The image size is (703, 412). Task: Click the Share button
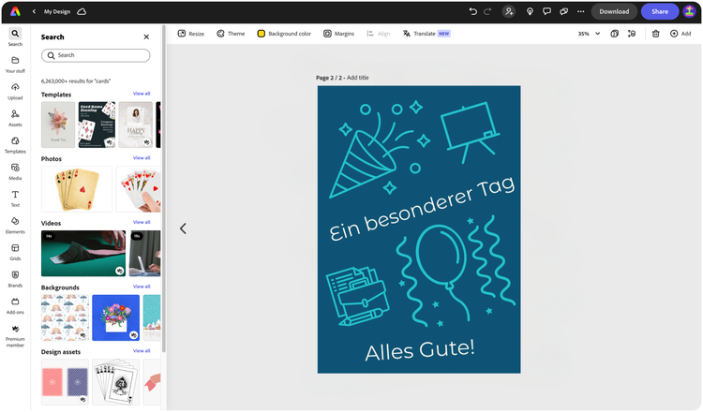point(660,11)
